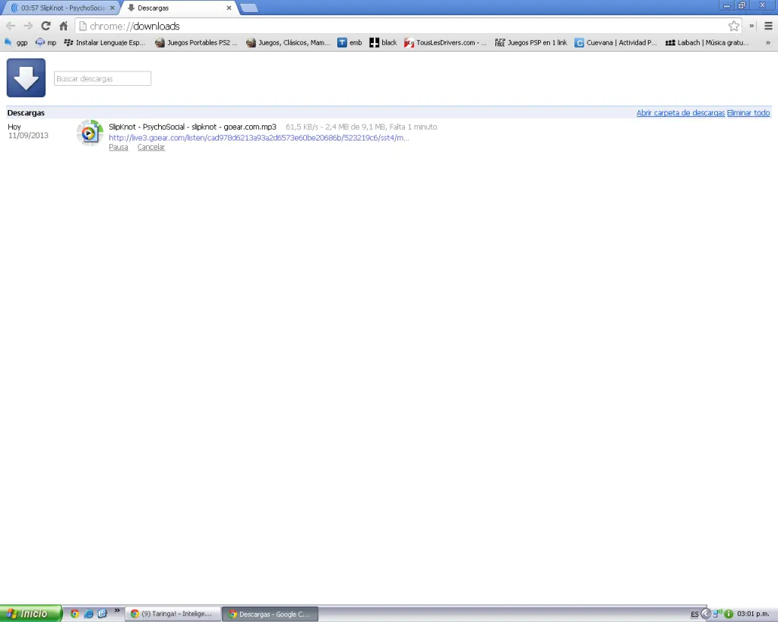The image size is (778, 622).
Task: Expand the quick launch overflow chevron
Action: pyautogui.click(x=117, y=611)
